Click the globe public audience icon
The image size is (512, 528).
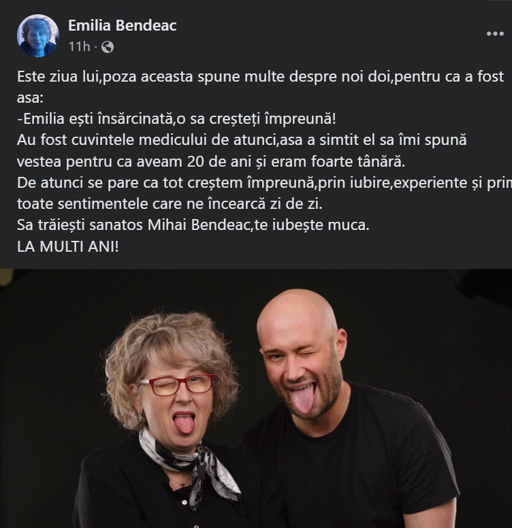(108, 47)
